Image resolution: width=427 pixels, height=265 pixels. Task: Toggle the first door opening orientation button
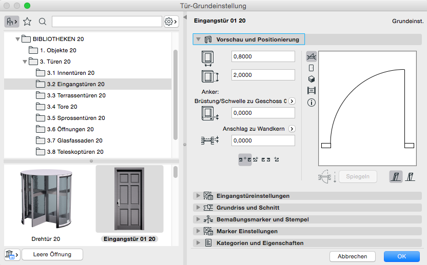point(396,177)
